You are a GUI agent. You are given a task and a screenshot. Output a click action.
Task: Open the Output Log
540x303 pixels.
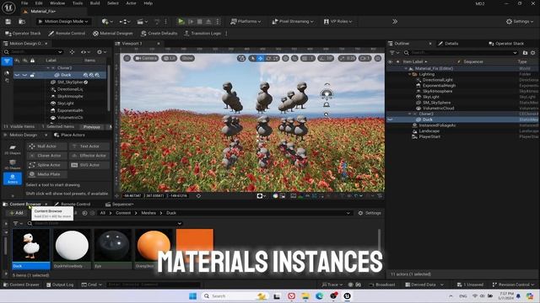coord(60,284)
